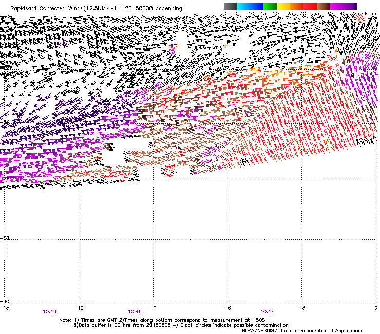Click the '10:47' purple time label
This screenshot has width=380, height=334.
pyautogui.click(x=267, y=312)
